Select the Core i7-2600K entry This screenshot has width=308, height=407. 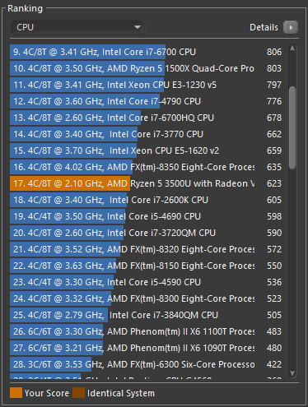click(147, 200)
